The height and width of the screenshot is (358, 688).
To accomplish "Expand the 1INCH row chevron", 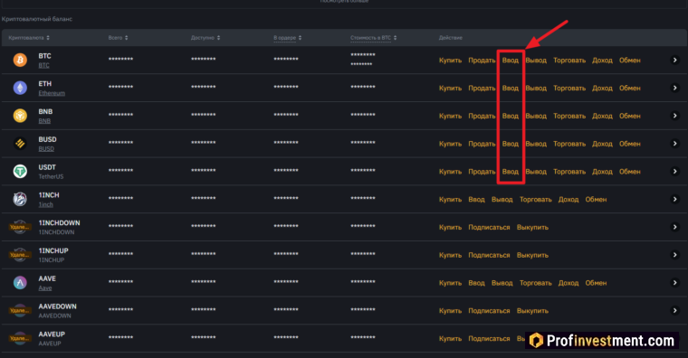I will point(674,199).
